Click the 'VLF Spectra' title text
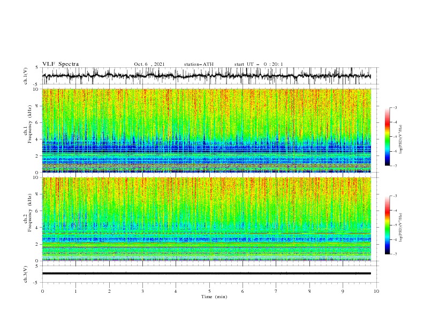The image size is (424, 327). pos(60,64)
